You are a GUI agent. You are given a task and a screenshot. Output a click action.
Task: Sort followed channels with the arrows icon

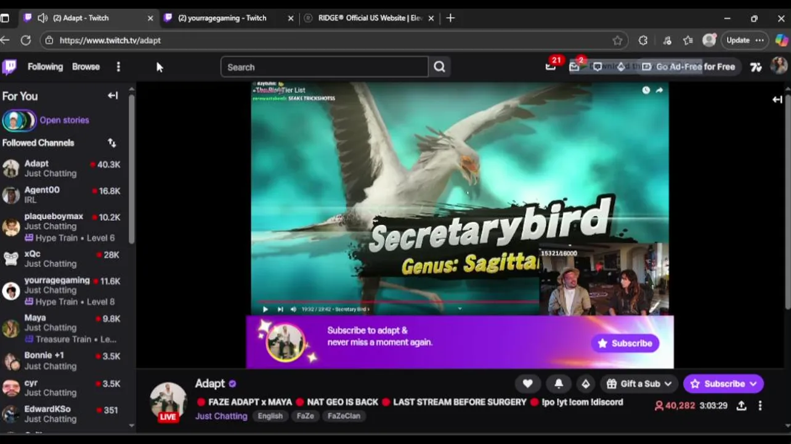click(x=112, y=142)
